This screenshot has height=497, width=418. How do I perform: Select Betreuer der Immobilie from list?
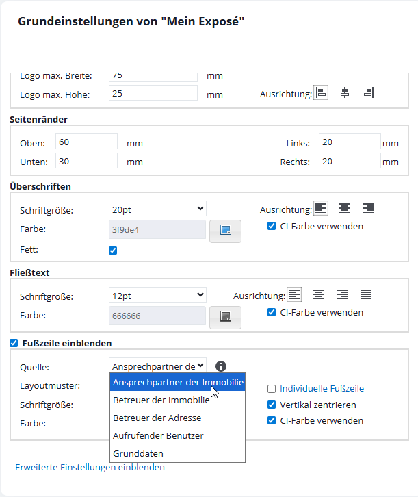161,400
